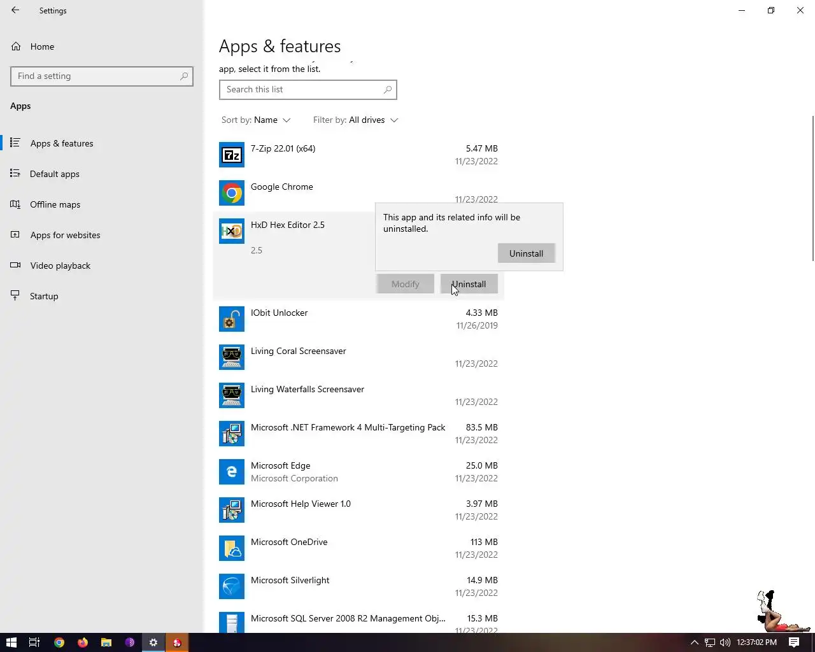Click the 113 MB size value
The height and width of the screenshot is (652, 815).
tap(484, 542)
